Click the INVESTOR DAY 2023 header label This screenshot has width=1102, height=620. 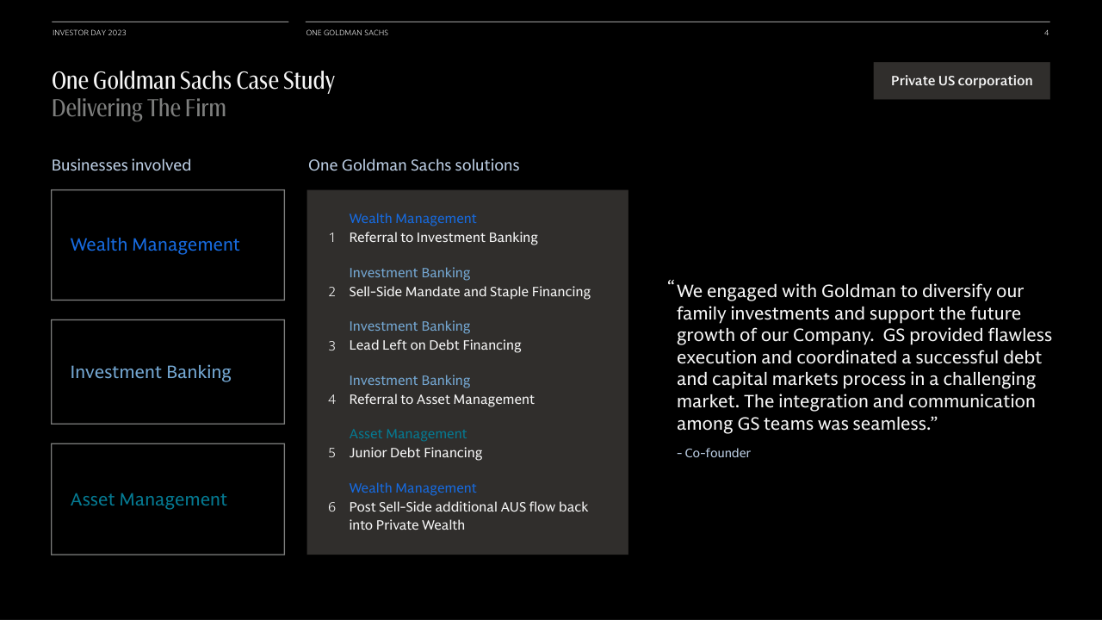(x=90, y=33)
